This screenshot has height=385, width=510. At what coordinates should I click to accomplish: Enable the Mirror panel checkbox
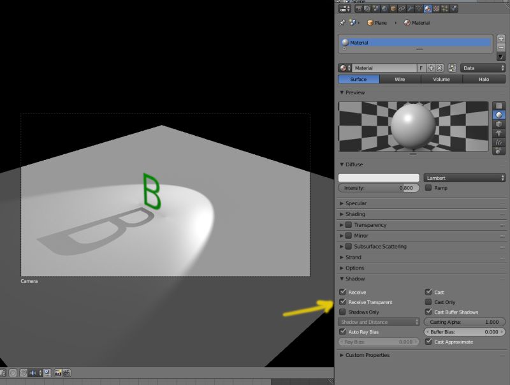[349, 235]
